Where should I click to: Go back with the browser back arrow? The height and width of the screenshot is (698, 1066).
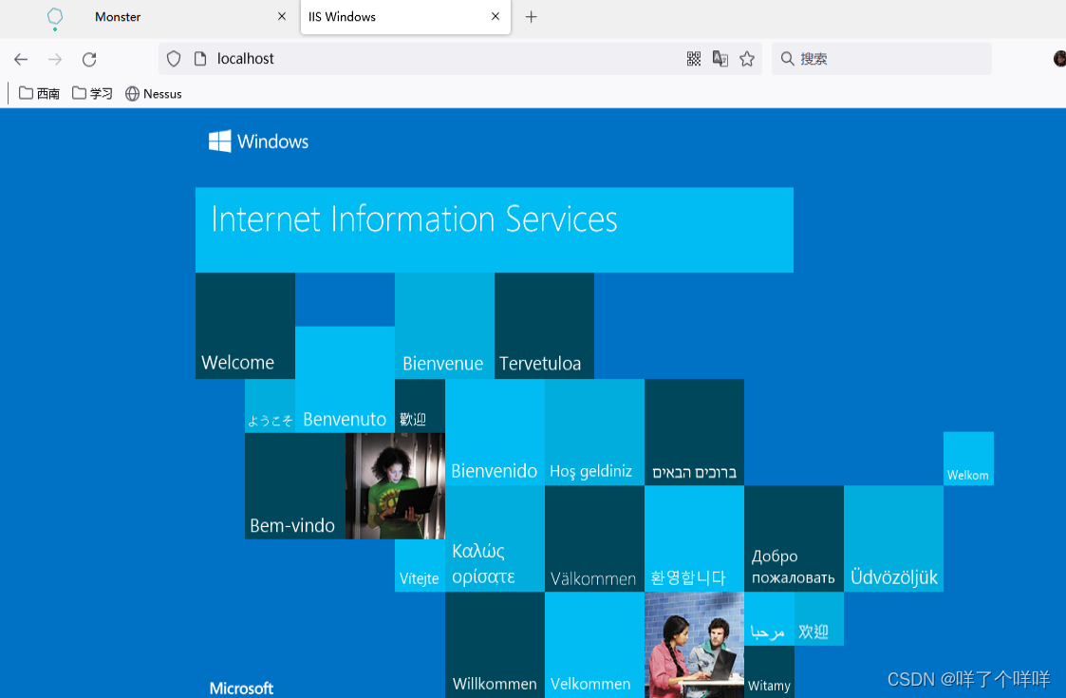(21, 59)
